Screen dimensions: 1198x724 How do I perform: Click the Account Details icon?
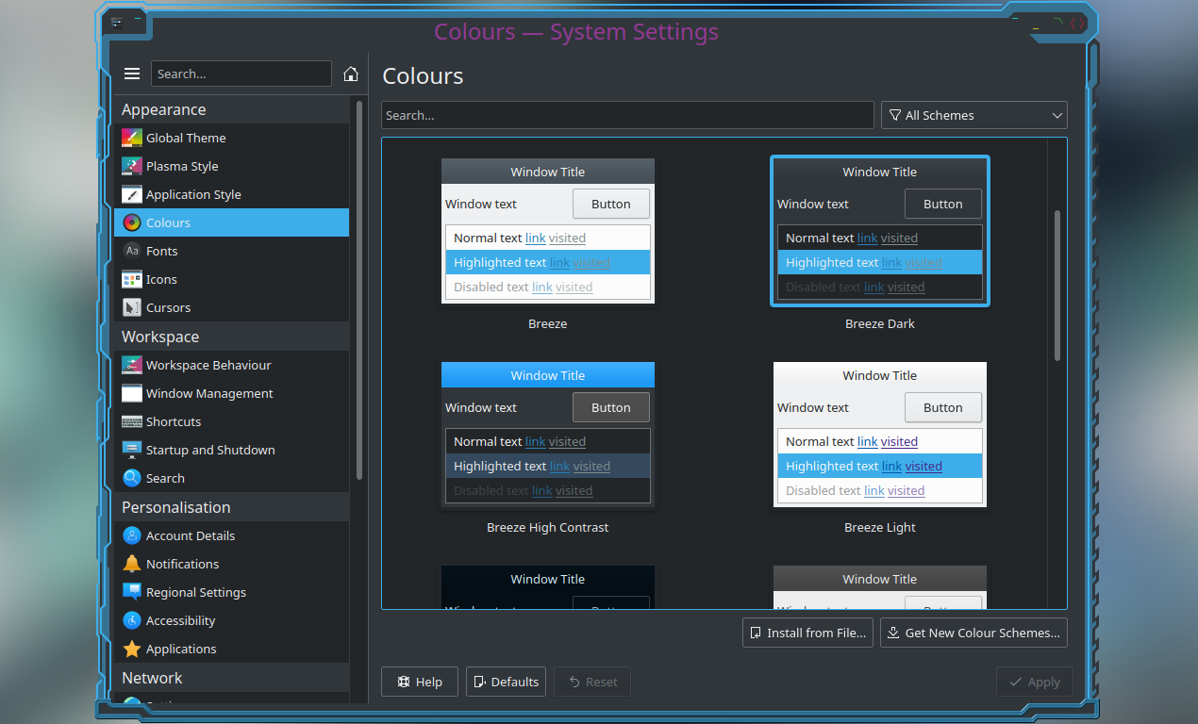coord(132,535)
